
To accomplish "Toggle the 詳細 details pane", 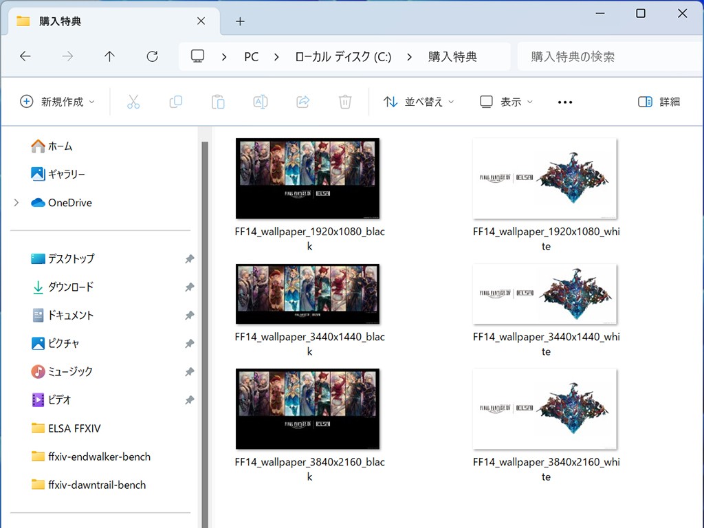I will pos(659,102).
